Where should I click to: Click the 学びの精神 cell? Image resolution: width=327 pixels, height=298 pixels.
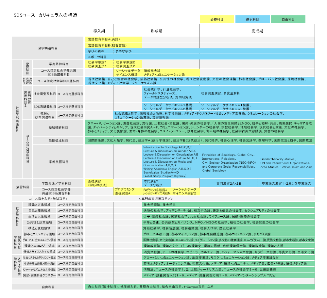[x=99, y=51]
